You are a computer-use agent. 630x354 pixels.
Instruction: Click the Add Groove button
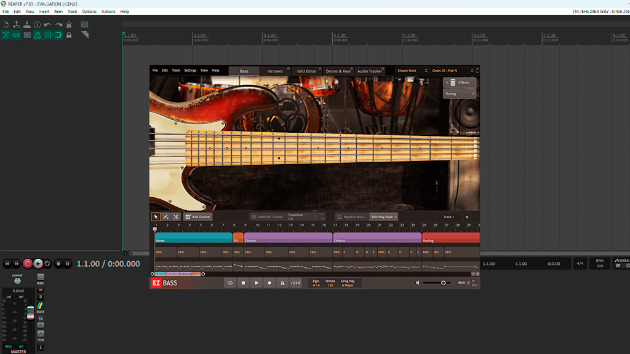197,217
